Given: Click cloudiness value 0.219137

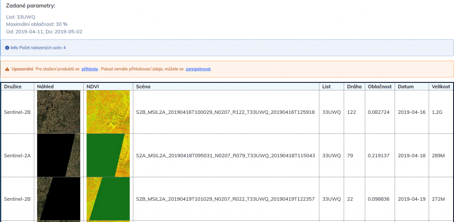Looking at the screenshot, I should pos(379,156).
